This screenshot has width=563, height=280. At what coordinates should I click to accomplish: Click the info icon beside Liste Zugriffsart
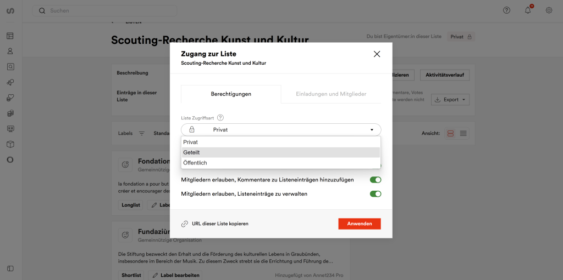pyautogui.click(x=220, y=118)
